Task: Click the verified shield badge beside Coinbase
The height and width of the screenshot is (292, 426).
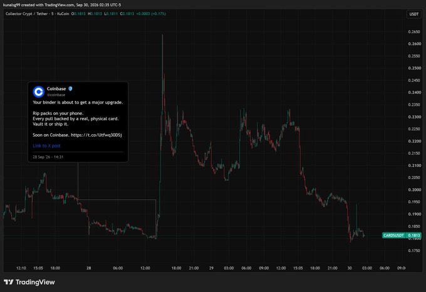Action: click(70, 88)
